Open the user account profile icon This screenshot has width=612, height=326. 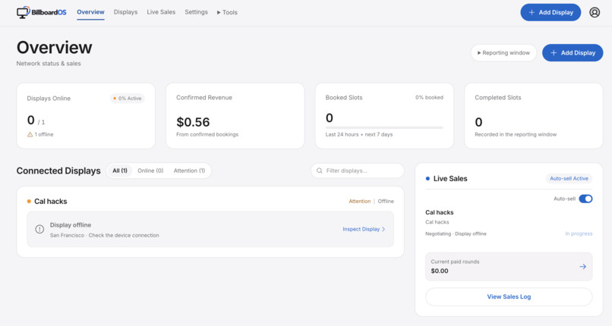595,12
